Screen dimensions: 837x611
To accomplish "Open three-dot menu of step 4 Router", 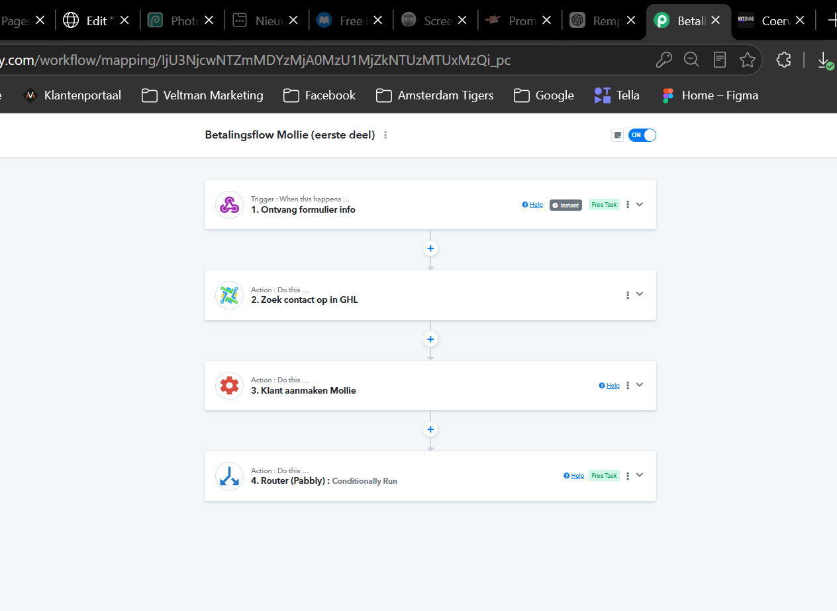I will 628,476.
